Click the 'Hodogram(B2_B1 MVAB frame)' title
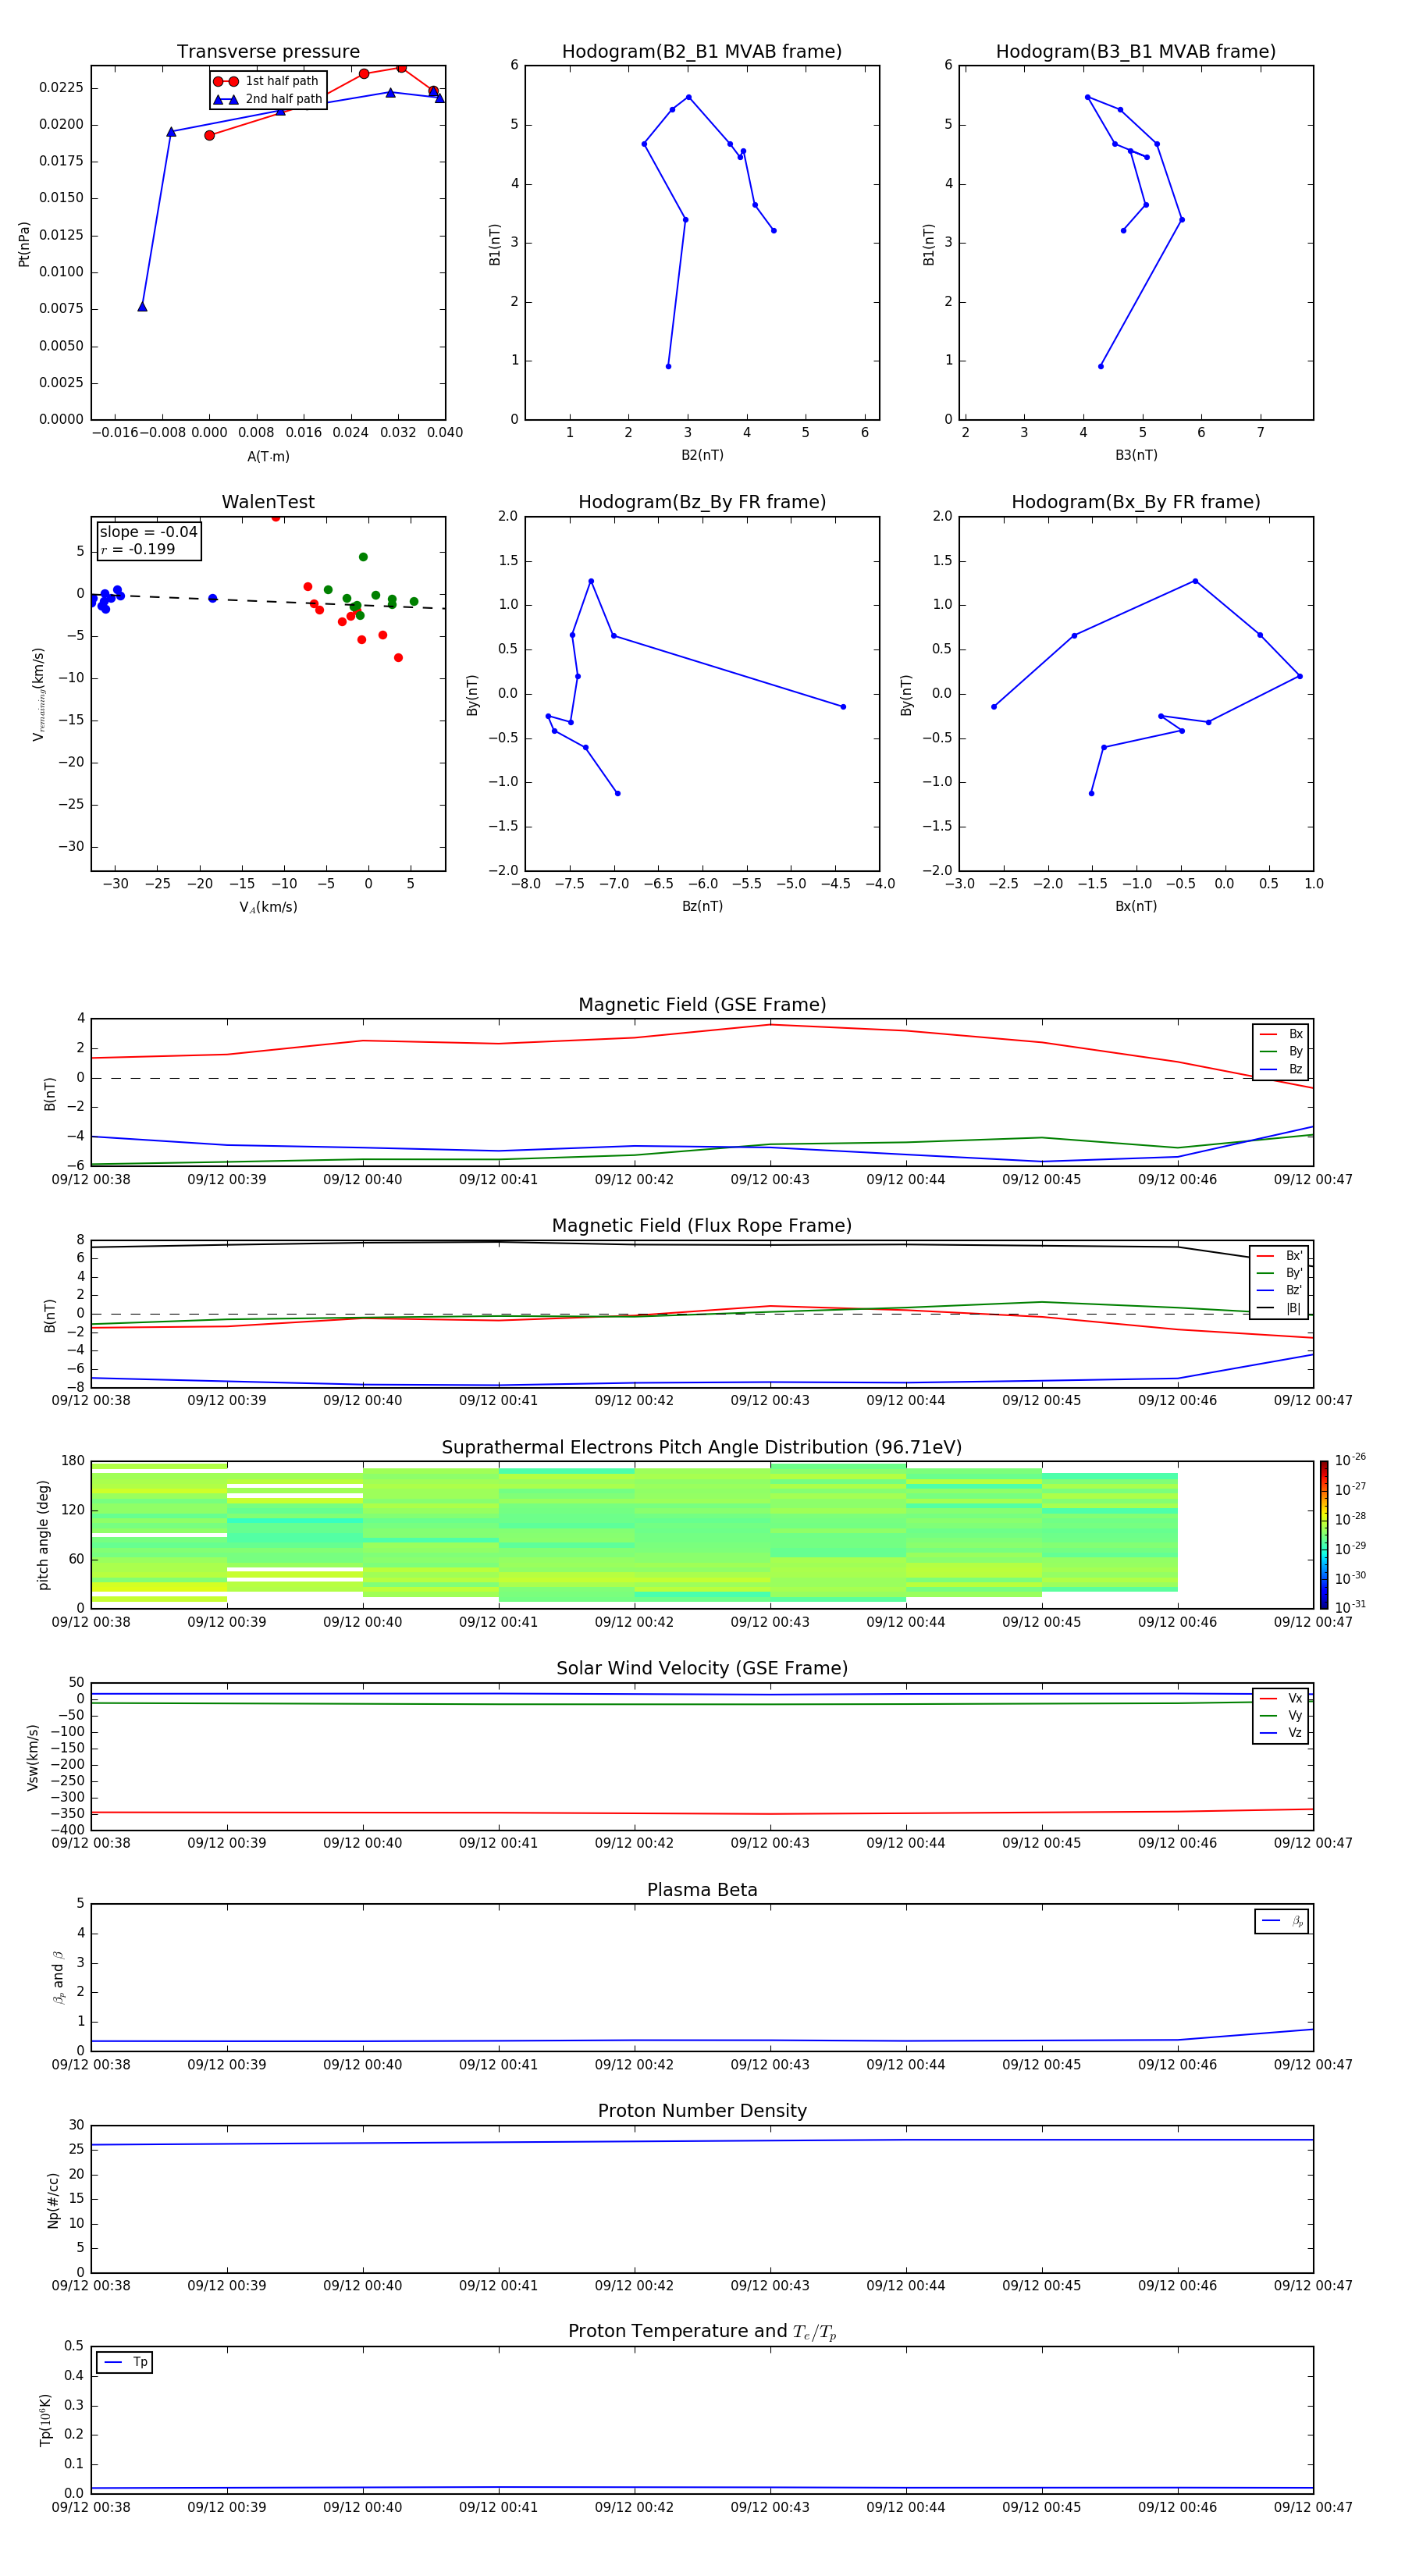1405x2576 pixels. [x=702, y=52]
